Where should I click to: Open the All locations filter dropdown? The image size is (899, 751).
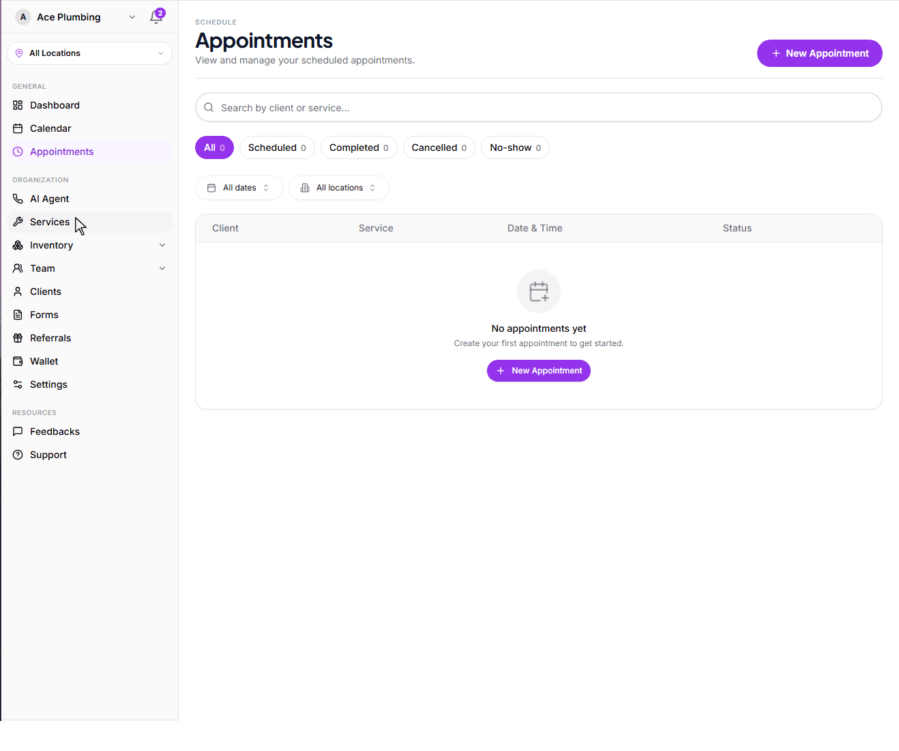pyautogui.click(x=338, y=188)
